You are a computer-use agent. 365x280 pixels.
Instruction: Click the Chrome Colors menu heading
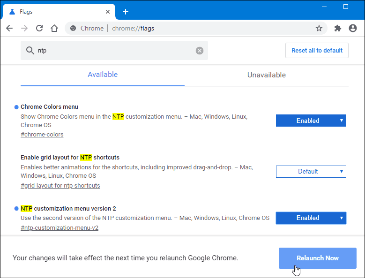tap(49, 106)
